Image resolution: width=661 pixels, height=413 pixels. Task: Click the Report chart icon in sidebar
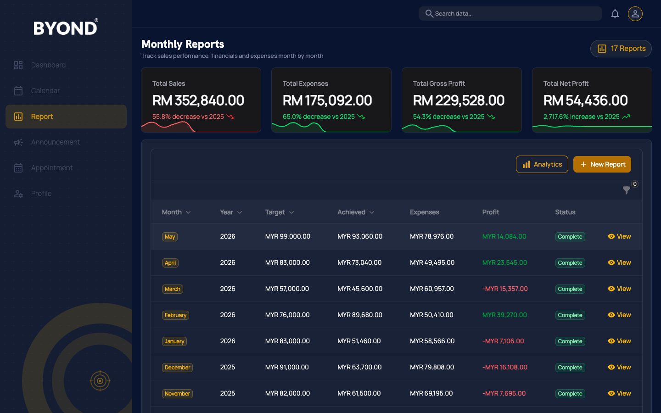(18, 117)
